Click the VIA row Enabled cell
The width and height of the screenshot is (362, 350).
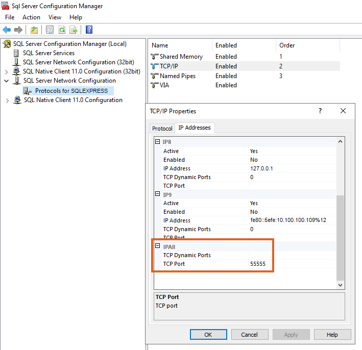226,85
